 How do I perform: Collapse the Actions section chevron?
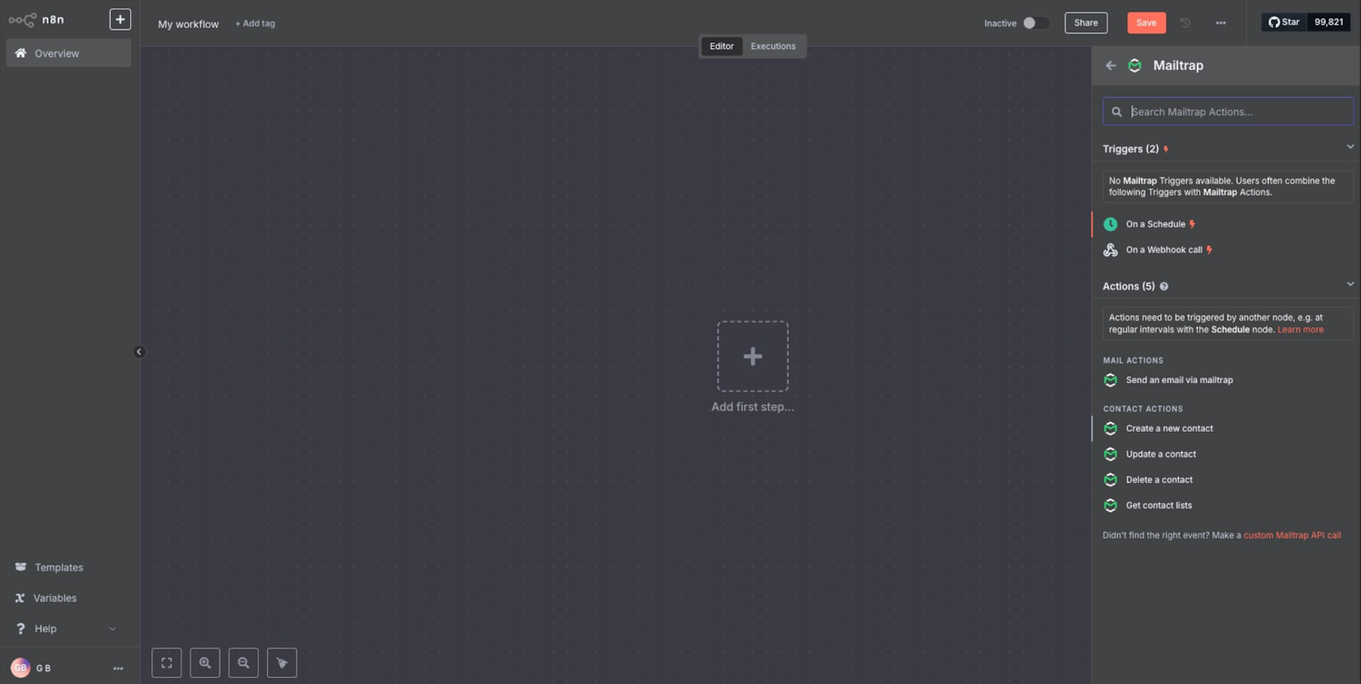click(x=1350, y=285)
